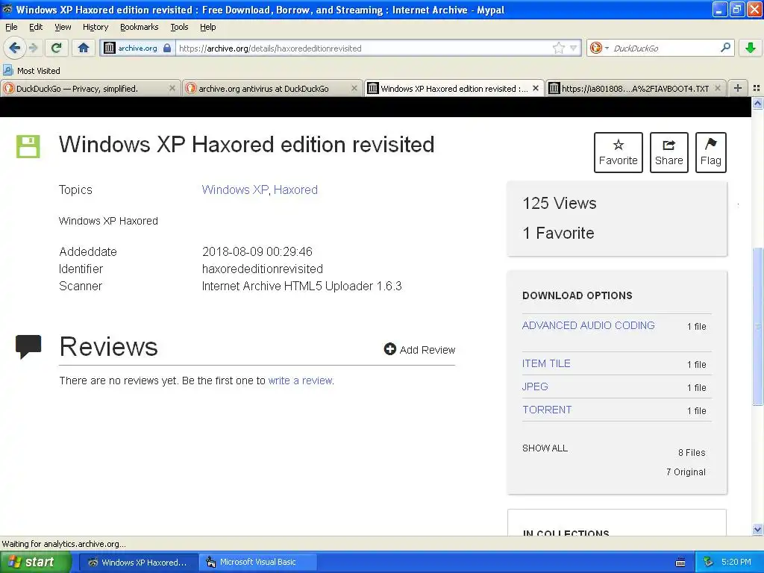
Task: Click the DuckDuckGo search field
Action: (x=665, y=48)
